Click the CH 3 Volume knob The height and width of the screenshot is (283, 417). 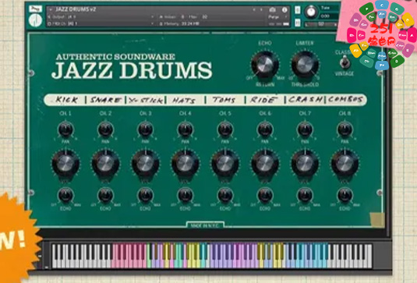(145, 163)
